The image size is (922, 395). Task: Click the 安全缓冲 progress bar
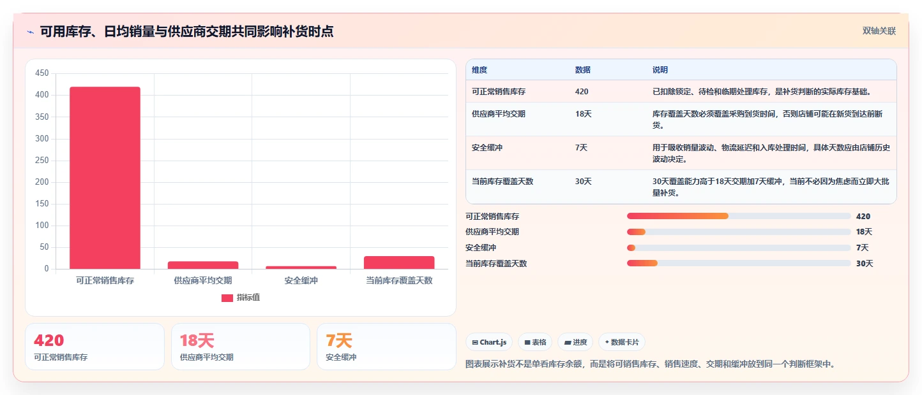click(739, 248)
